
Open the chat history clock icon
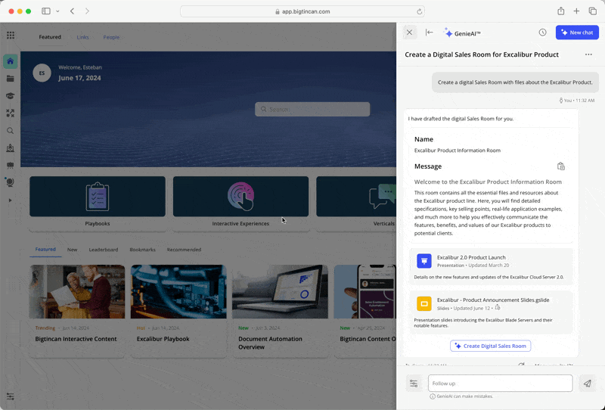(542, 33)
